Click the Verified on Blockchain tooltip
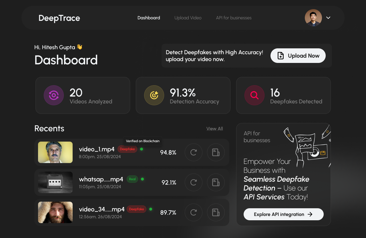The width and height of the screenshot is (366, 238). point(143,141)
